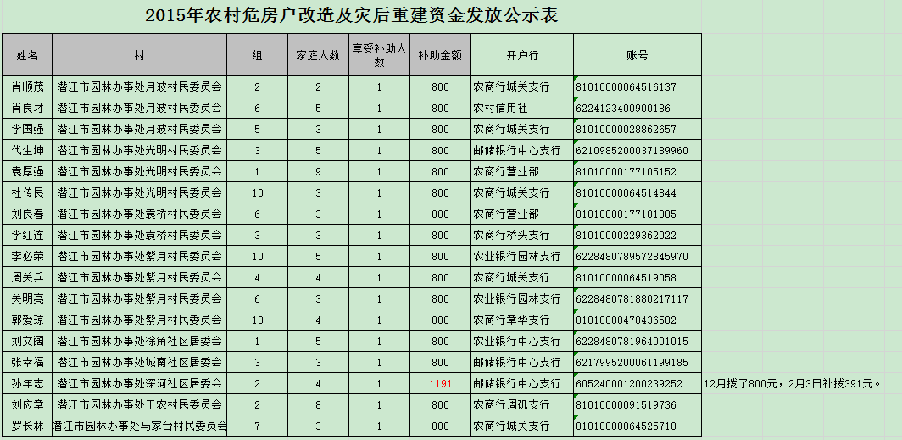902x440 pixels.
Task: Click the 家庭人数 header cell
Action: 318,55
